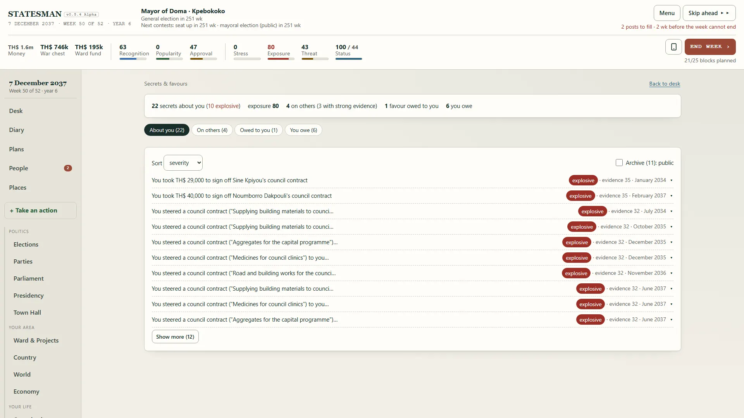Click the War chest TH$ 746k value
Screen dimensions: 744x418
tap(54, 47)
